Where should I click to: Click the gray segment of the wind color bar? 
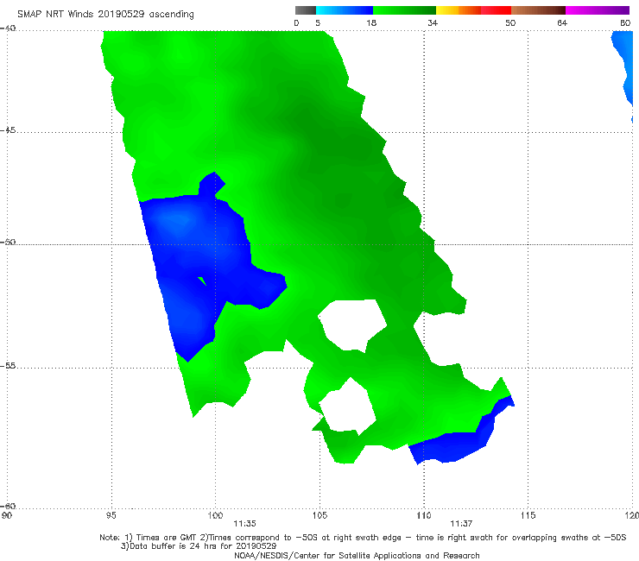click(x=306, y=10)
